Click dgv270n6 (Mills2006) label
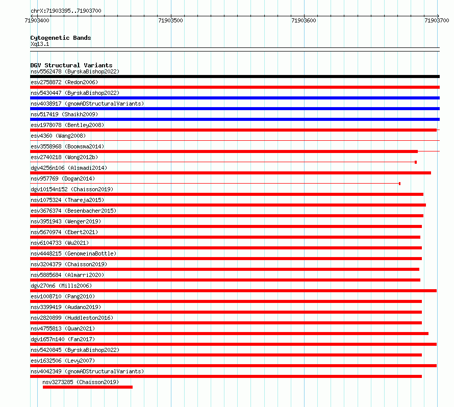Screen dimensions: 454x407 click(61, 286)
